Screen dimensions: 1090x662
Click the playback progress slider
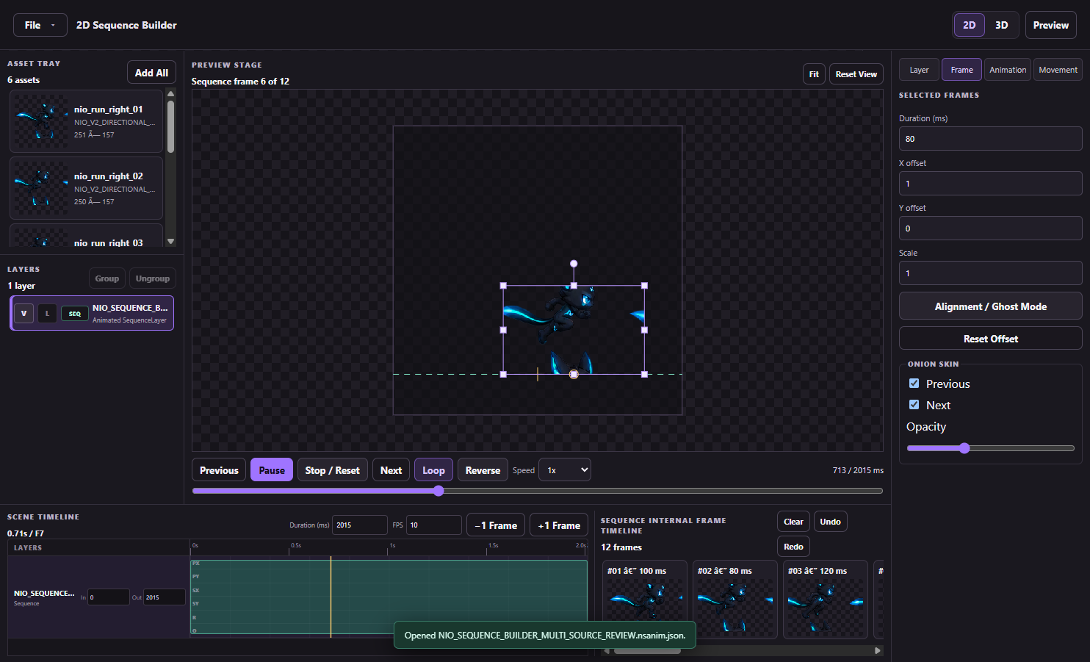[537, 491]
